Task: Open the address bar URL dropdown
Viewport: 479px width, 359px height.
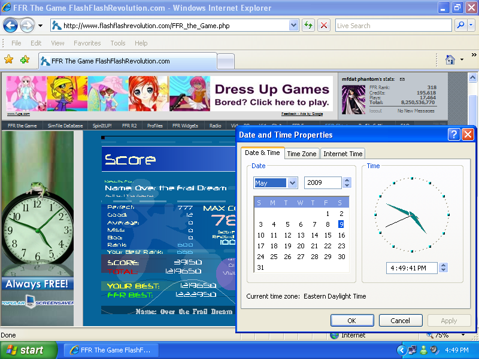Action: click(x=293, y=25)
